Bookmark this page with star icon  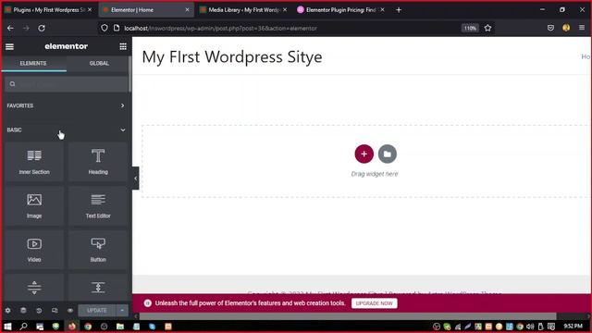click(x=487, y=28)
